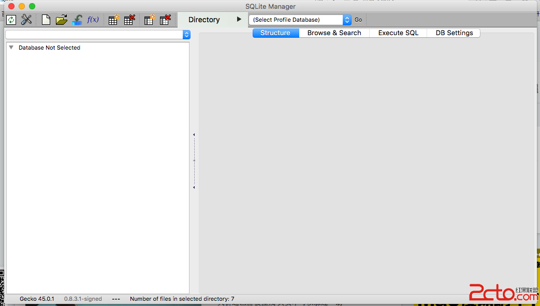The width and height of the screenshot is (540, 306).
Task: Select the Database Not Selected row
Action: [98, 48]
